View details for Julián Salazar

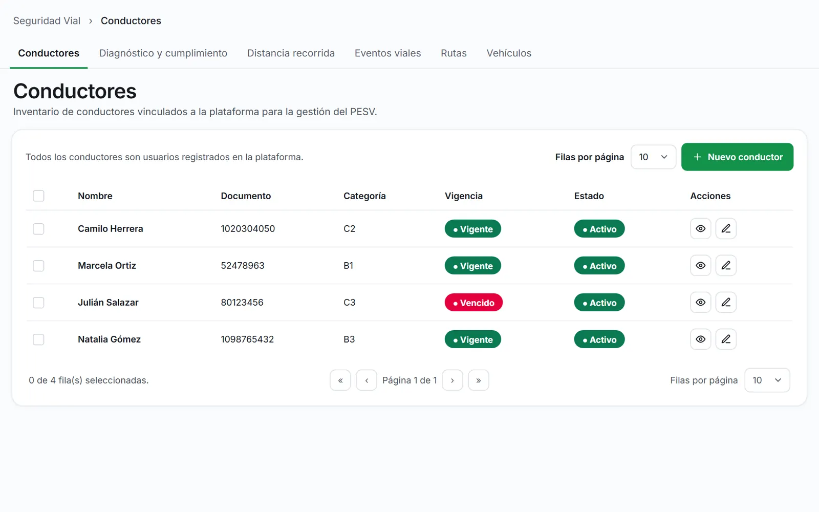700,303
